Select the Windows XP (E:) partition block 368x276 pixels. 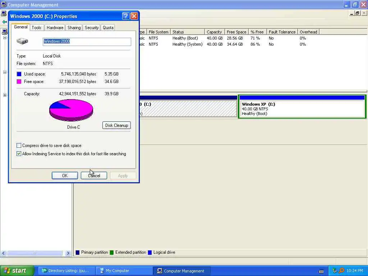pos(302,107)
